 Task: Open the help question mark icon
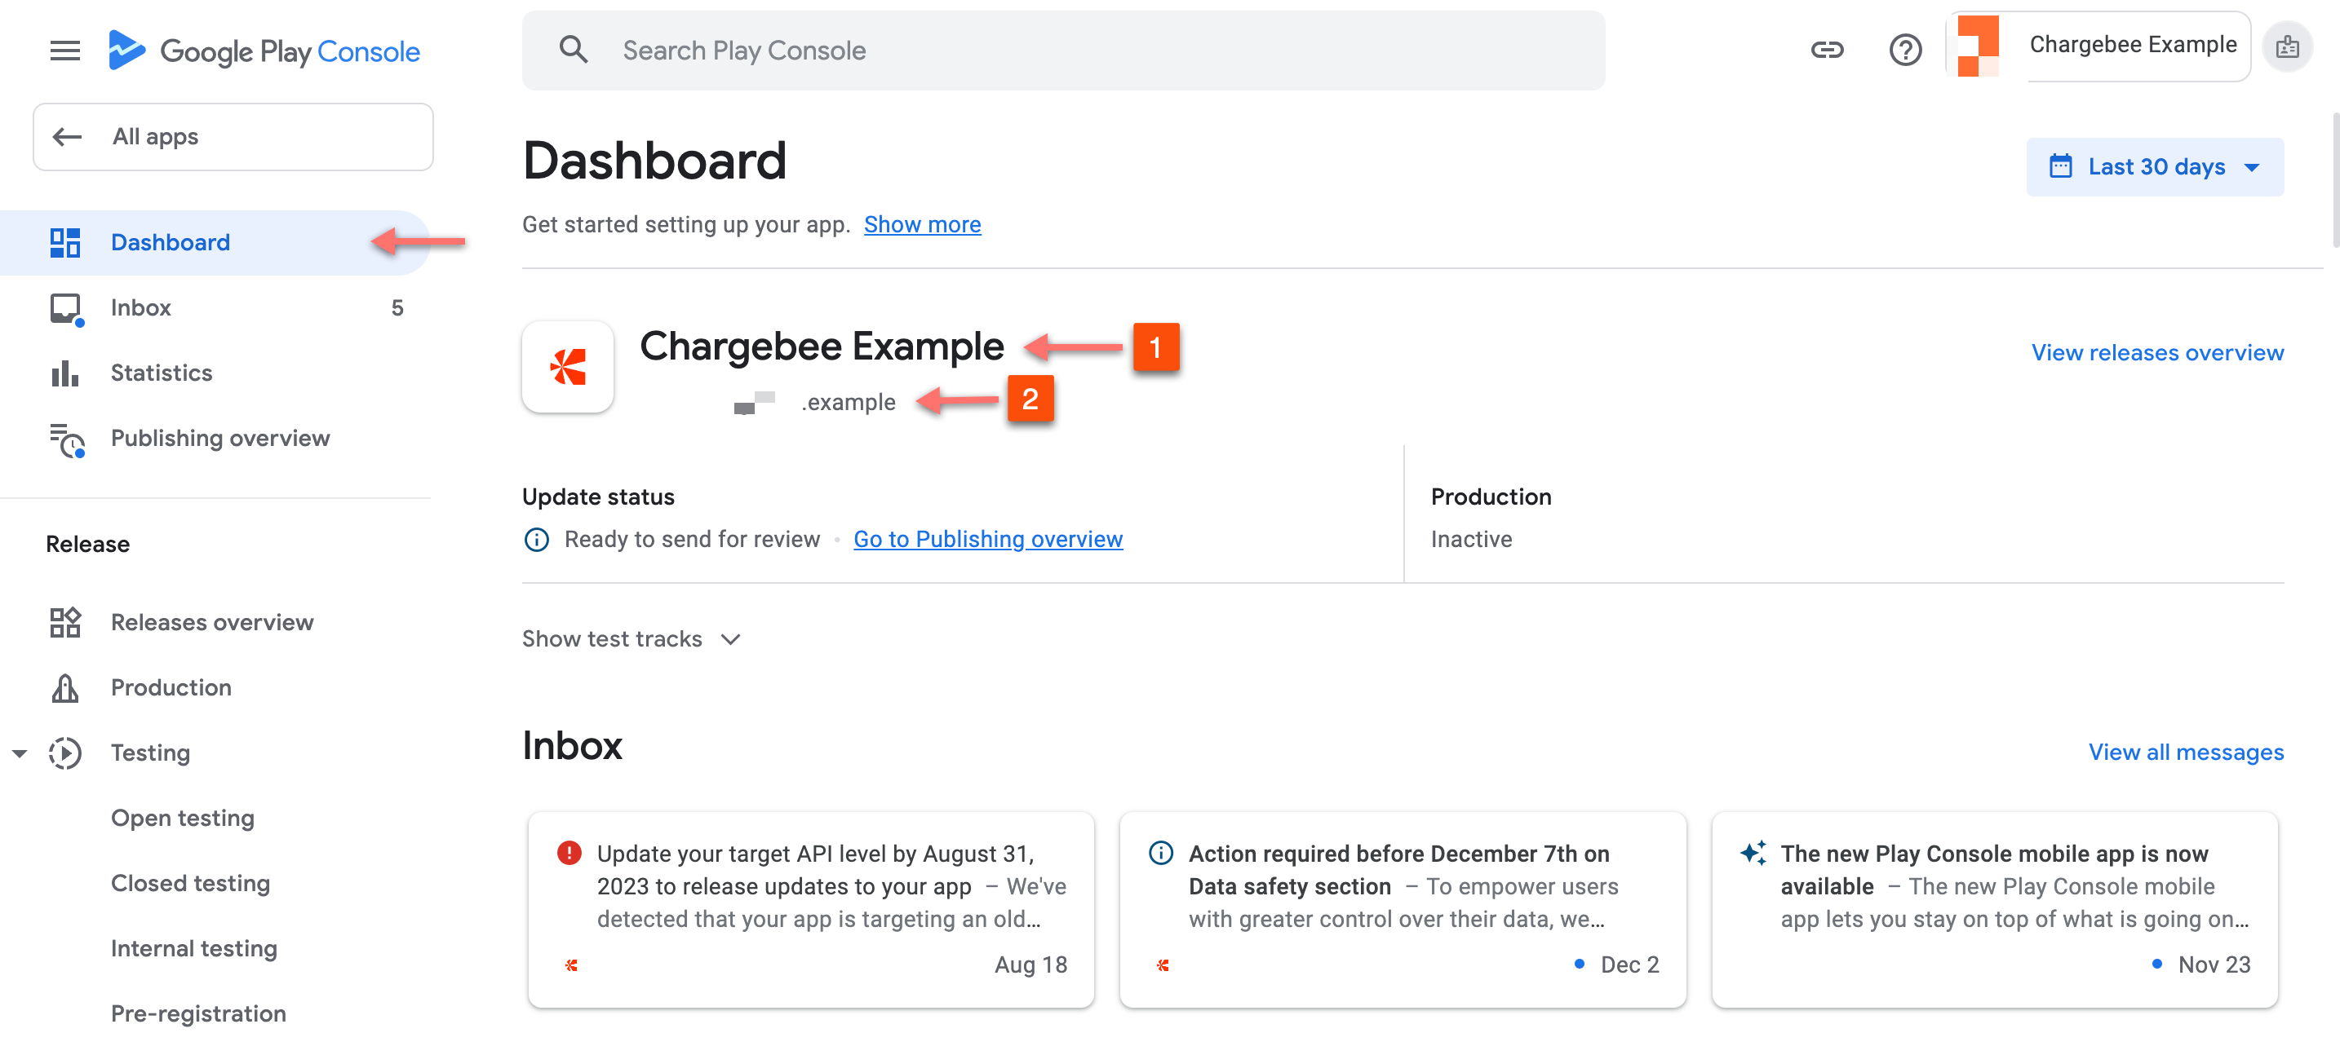[1905, 50]
